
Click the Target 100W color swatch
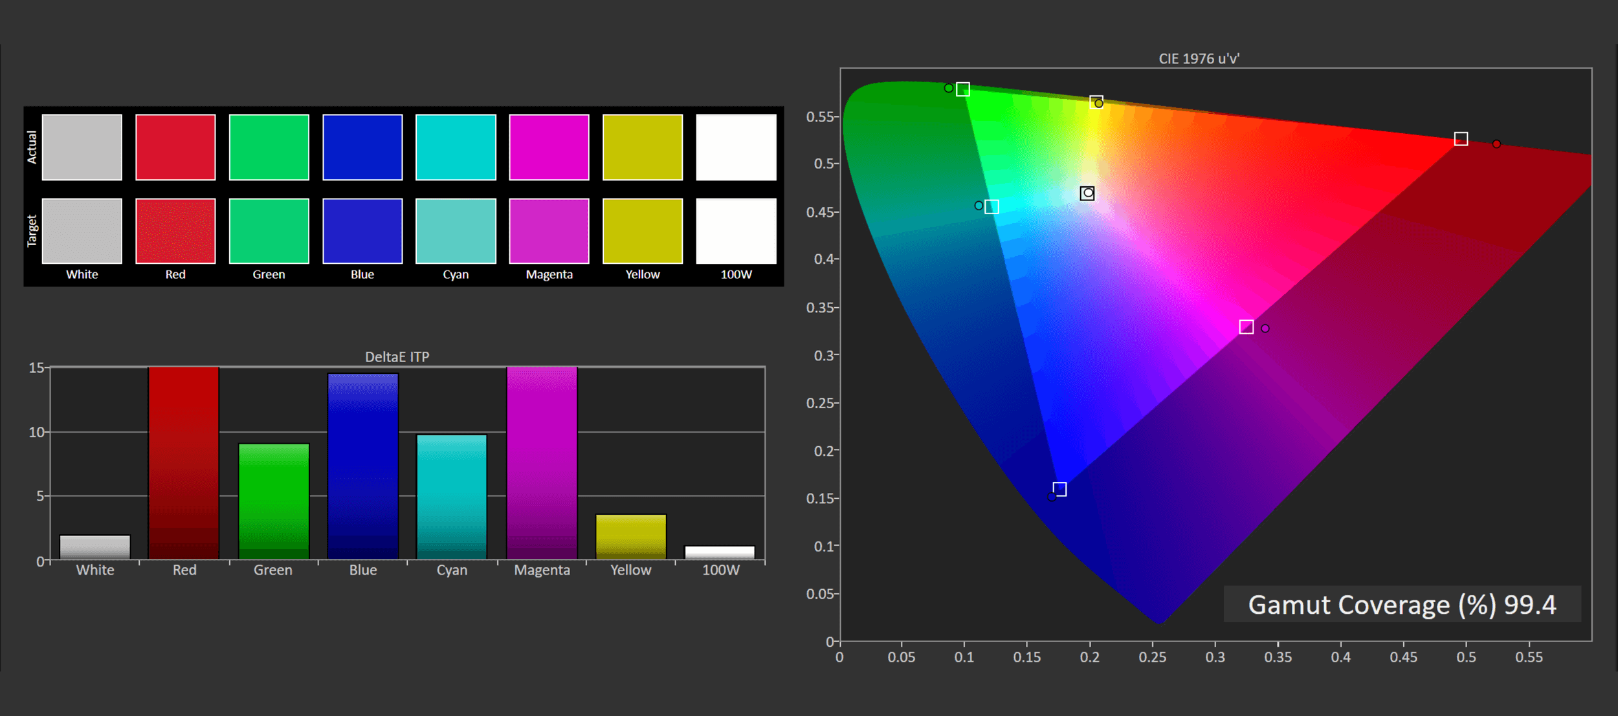(x=737, y=231)
